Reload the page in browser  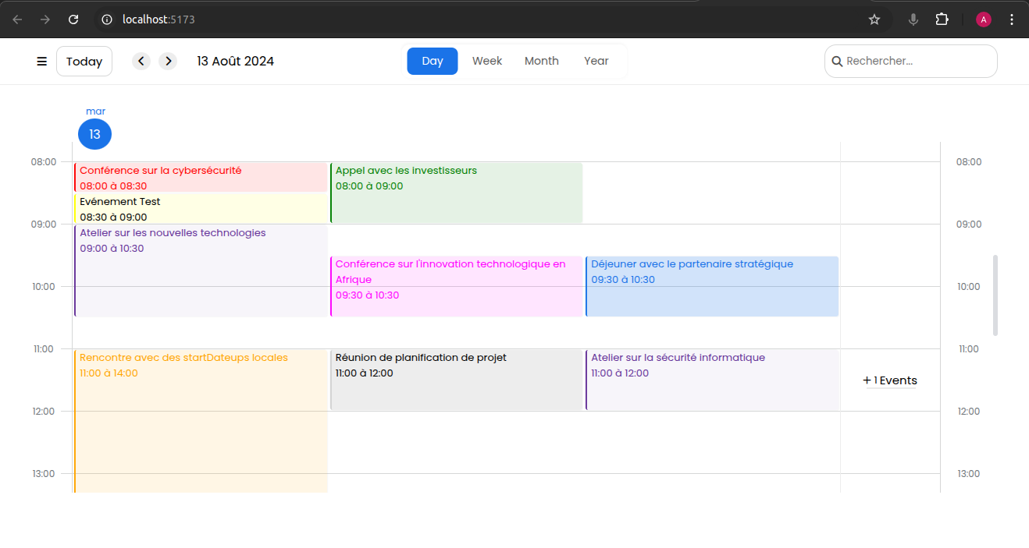(73, 19)
